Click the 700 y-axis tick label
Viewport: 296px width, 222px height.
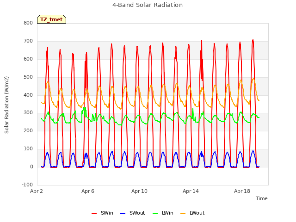tap(28, 41)
